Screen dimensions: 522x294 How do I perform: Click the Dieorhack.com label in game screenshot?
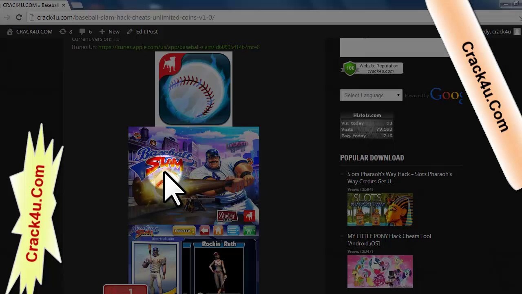click(x=163, y=239)
